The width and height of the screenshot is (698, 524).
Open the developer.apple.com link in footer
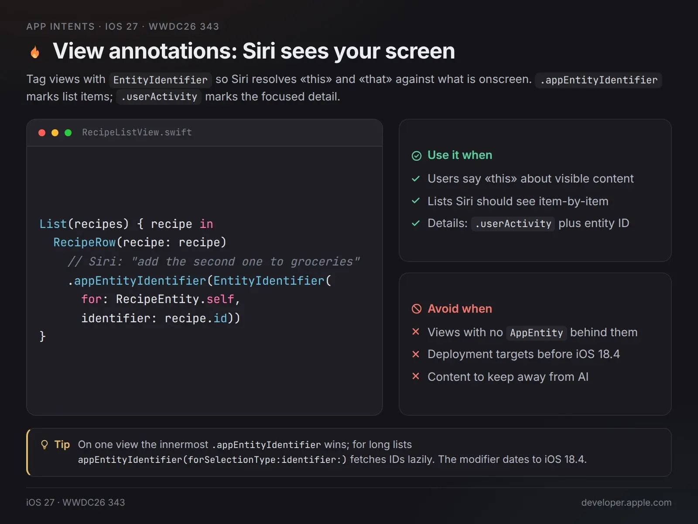click(626, 503)
